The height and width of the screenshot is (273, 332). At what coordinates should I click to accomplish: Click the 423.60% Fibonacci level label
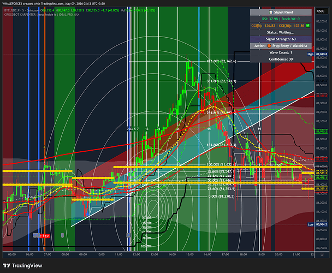[221, 61]
